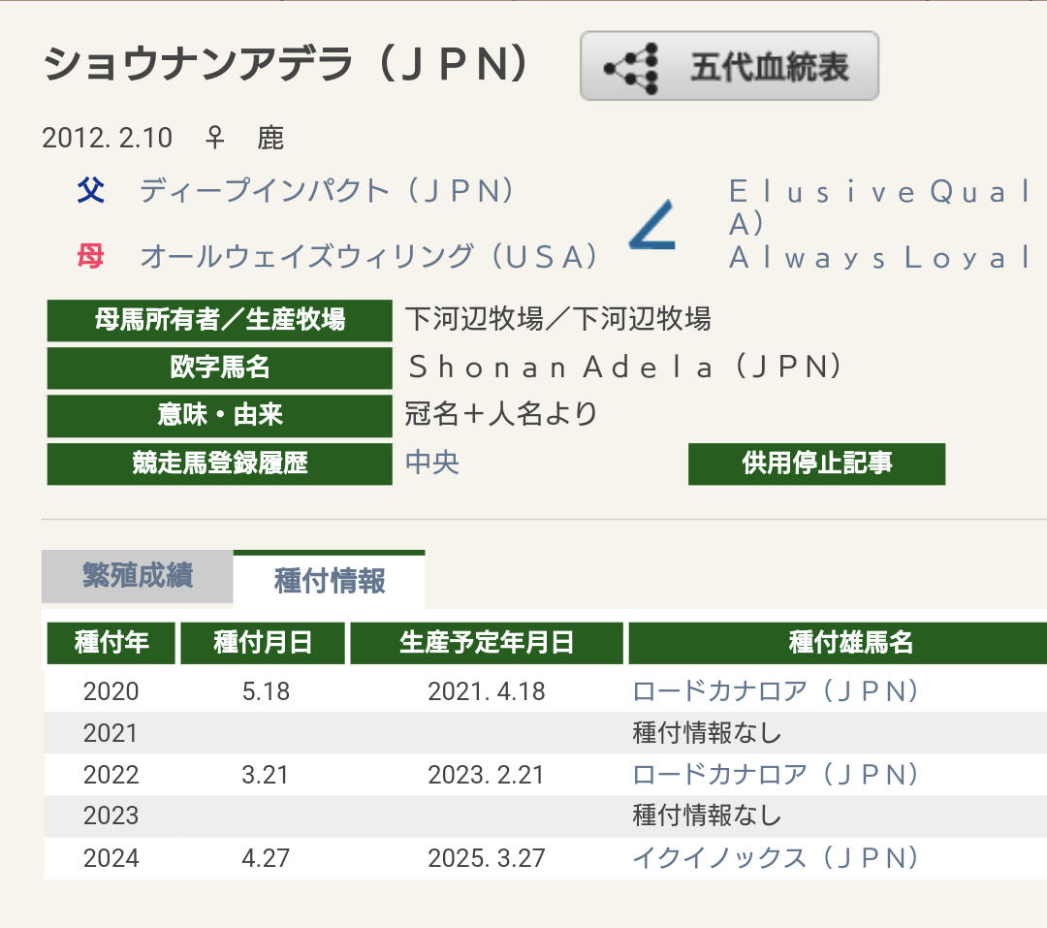Click the blue 父 sire icon
1047x928 pixels.
91,191
